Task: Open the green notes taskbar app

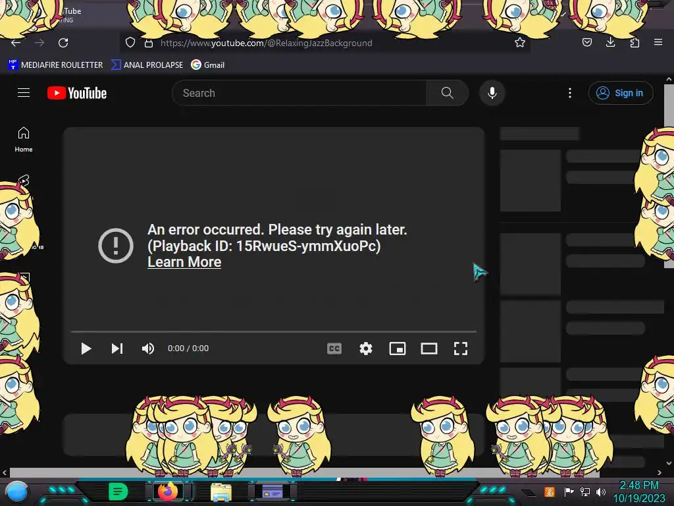Action: (118, 491)
